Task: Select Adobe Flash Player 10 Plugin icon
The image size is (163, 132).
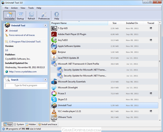Action: 54,34
